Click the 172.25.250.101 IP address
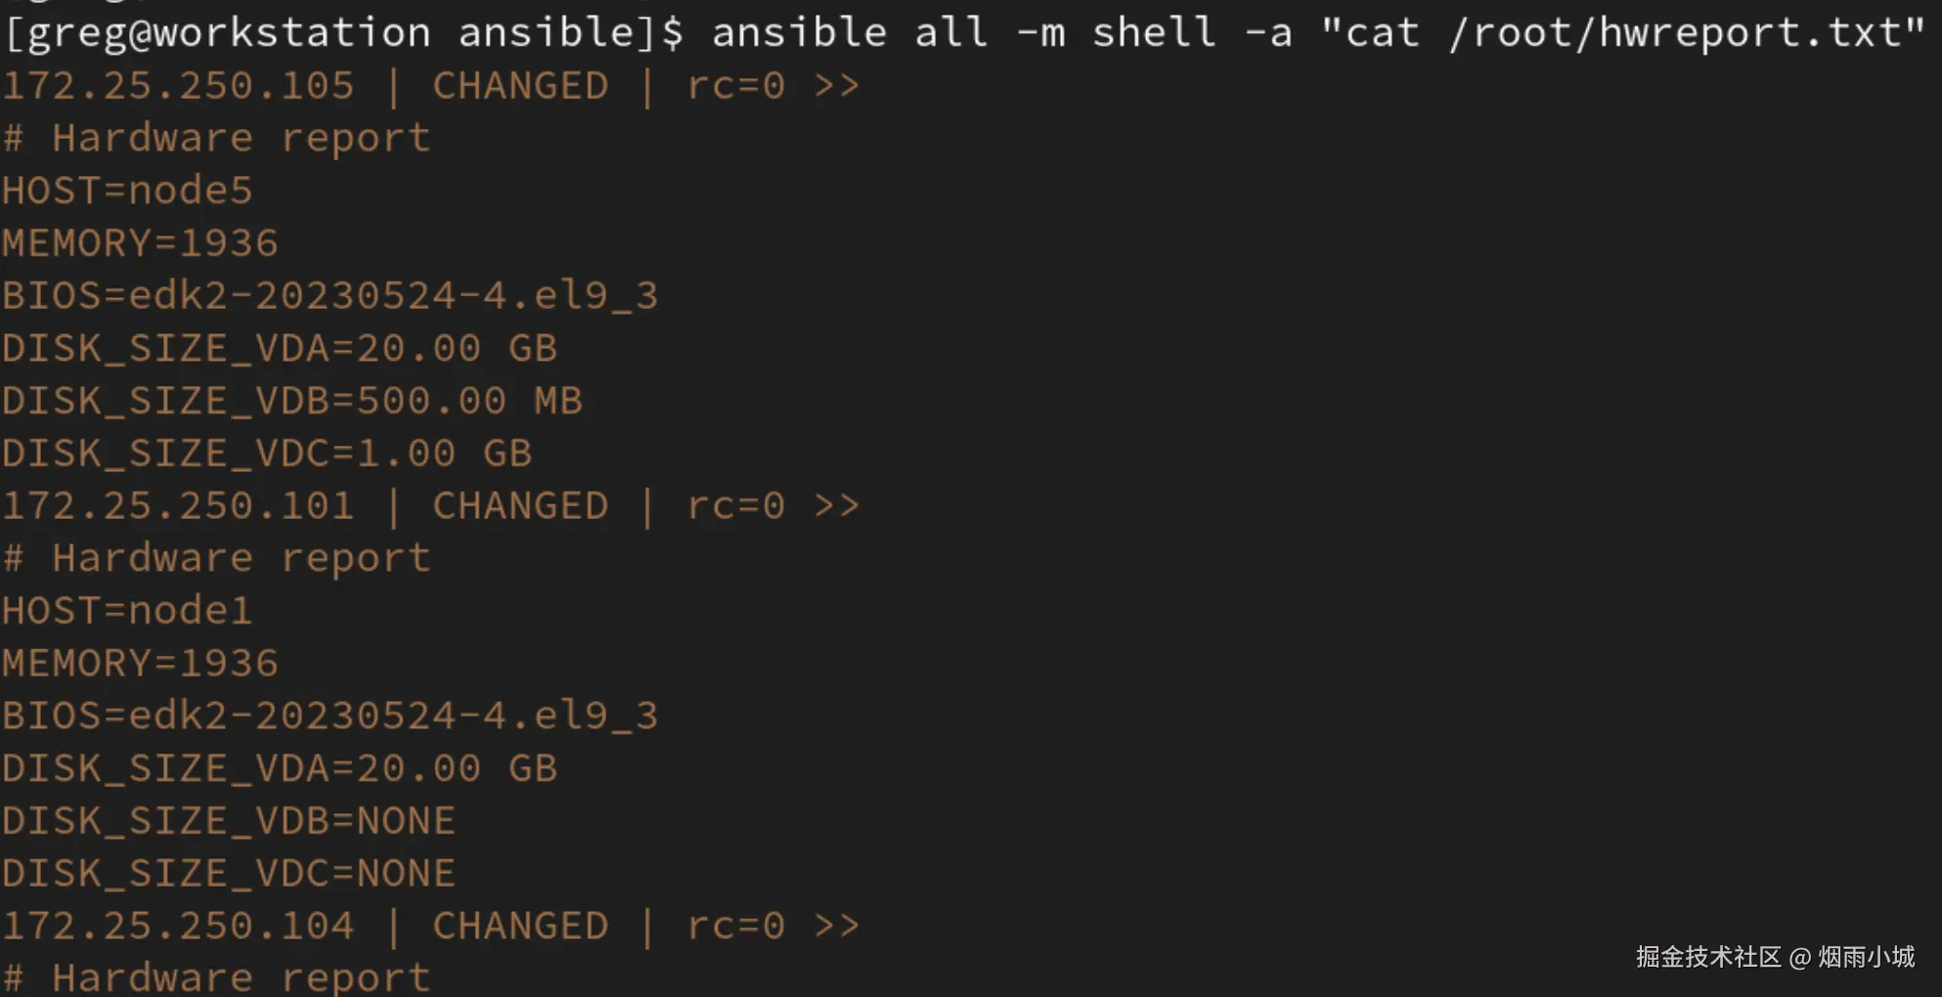The width and height of the screenshot is (1942, 997). click(178, 506)
